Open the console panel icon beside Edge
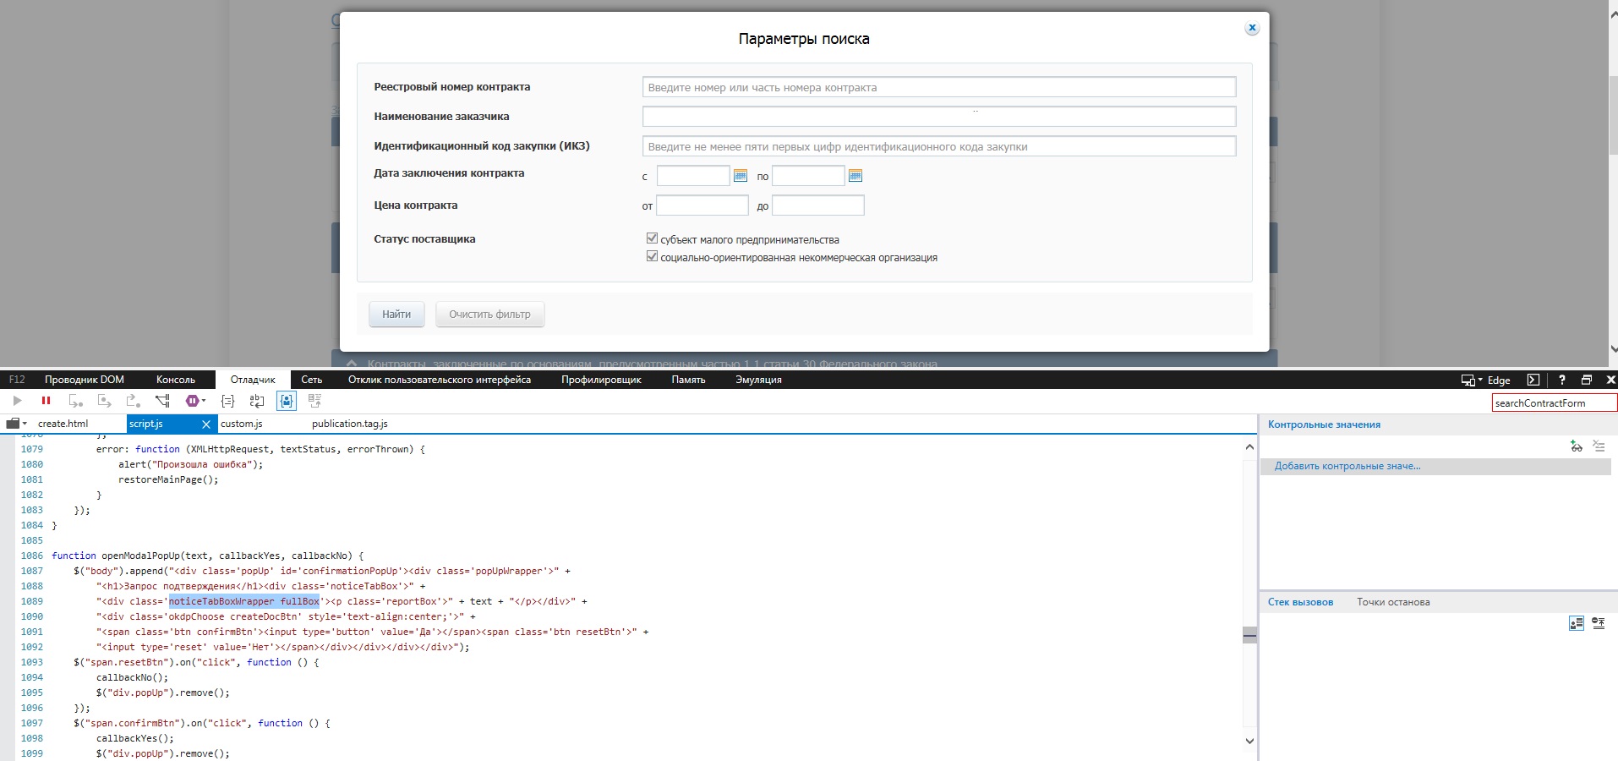This screenshot has height=761, width=1618. coord(1533,380)
